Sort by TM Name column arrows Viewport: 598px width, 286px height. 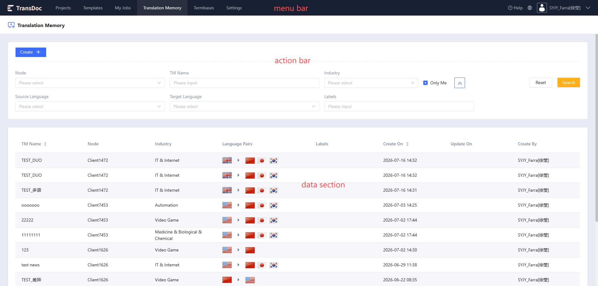click(45, 144)
